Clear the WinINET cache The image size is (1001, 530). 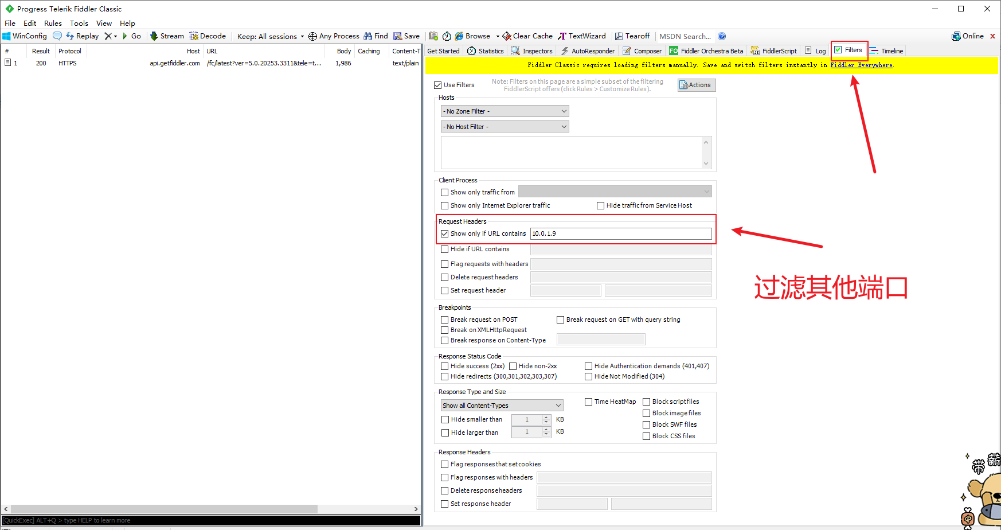click(527, 36)
